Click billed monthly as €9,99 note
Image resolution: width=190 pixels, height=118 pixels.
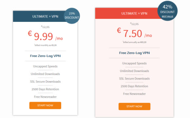point(45,45)
